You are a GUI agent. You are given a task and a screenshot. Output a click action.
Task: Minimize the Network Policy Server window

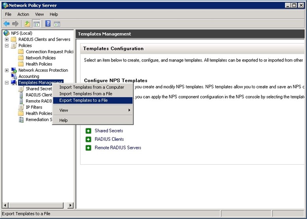click(x=287, y=5)
